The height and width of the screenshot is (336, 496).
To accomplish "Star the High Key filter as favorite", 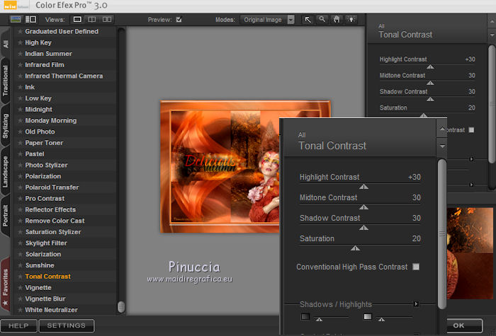I will (20, 42).
